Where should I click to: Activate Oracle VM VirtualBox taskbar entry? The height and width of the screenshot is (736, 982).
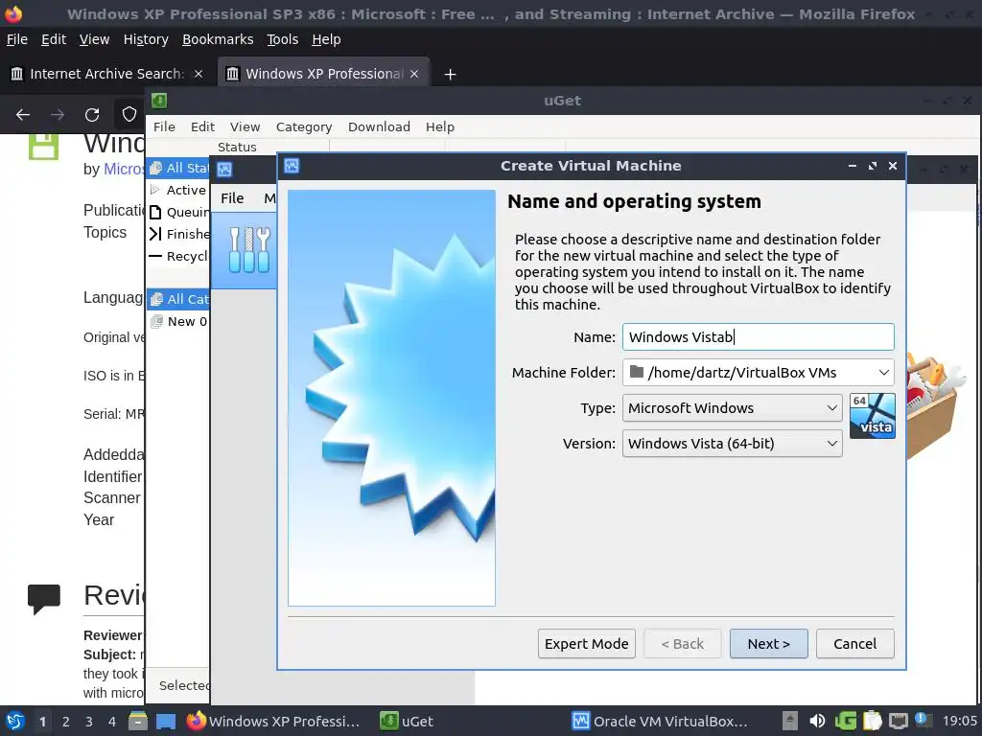pos(660,721)
